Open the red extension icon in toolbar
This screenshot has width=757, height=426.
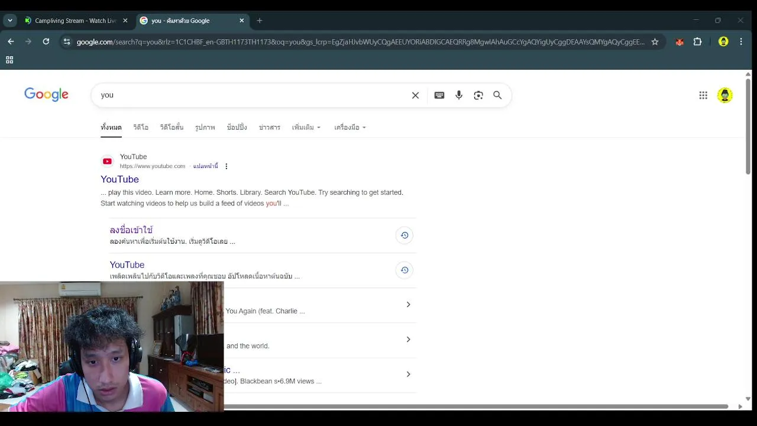(x=680, y=42)
